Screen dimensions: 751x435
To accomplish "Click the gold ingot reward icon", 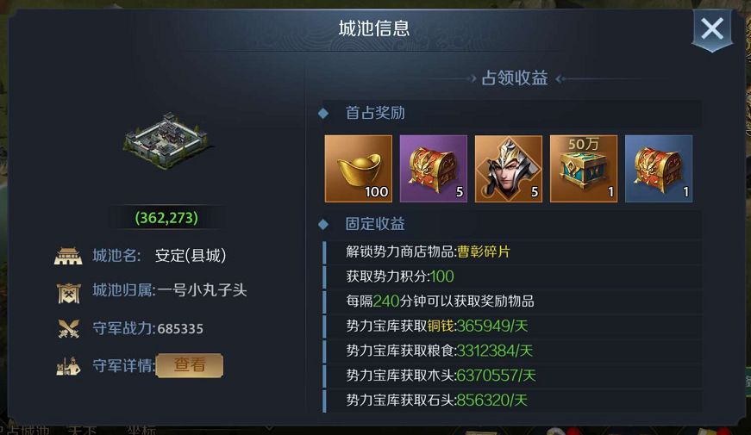I will (x=359, y=169).
